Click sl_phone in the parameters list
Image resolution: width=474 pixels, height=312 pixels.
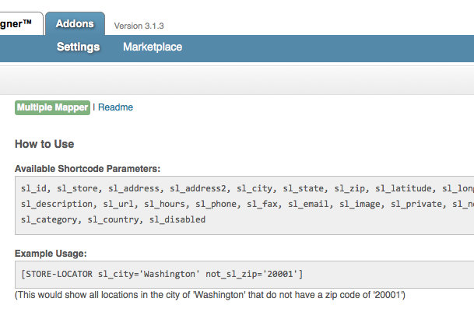coord(216,204)
